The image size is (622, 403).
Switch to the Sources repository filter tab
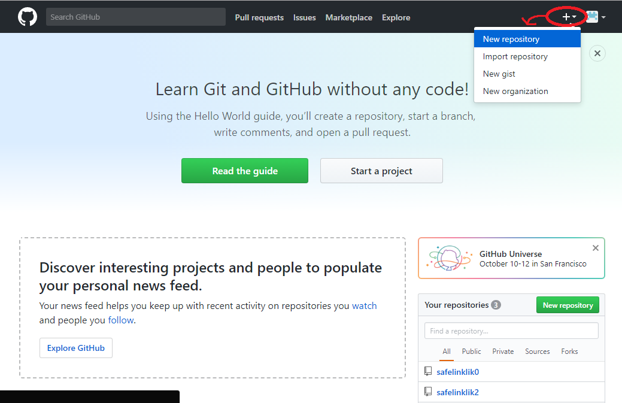537,352
